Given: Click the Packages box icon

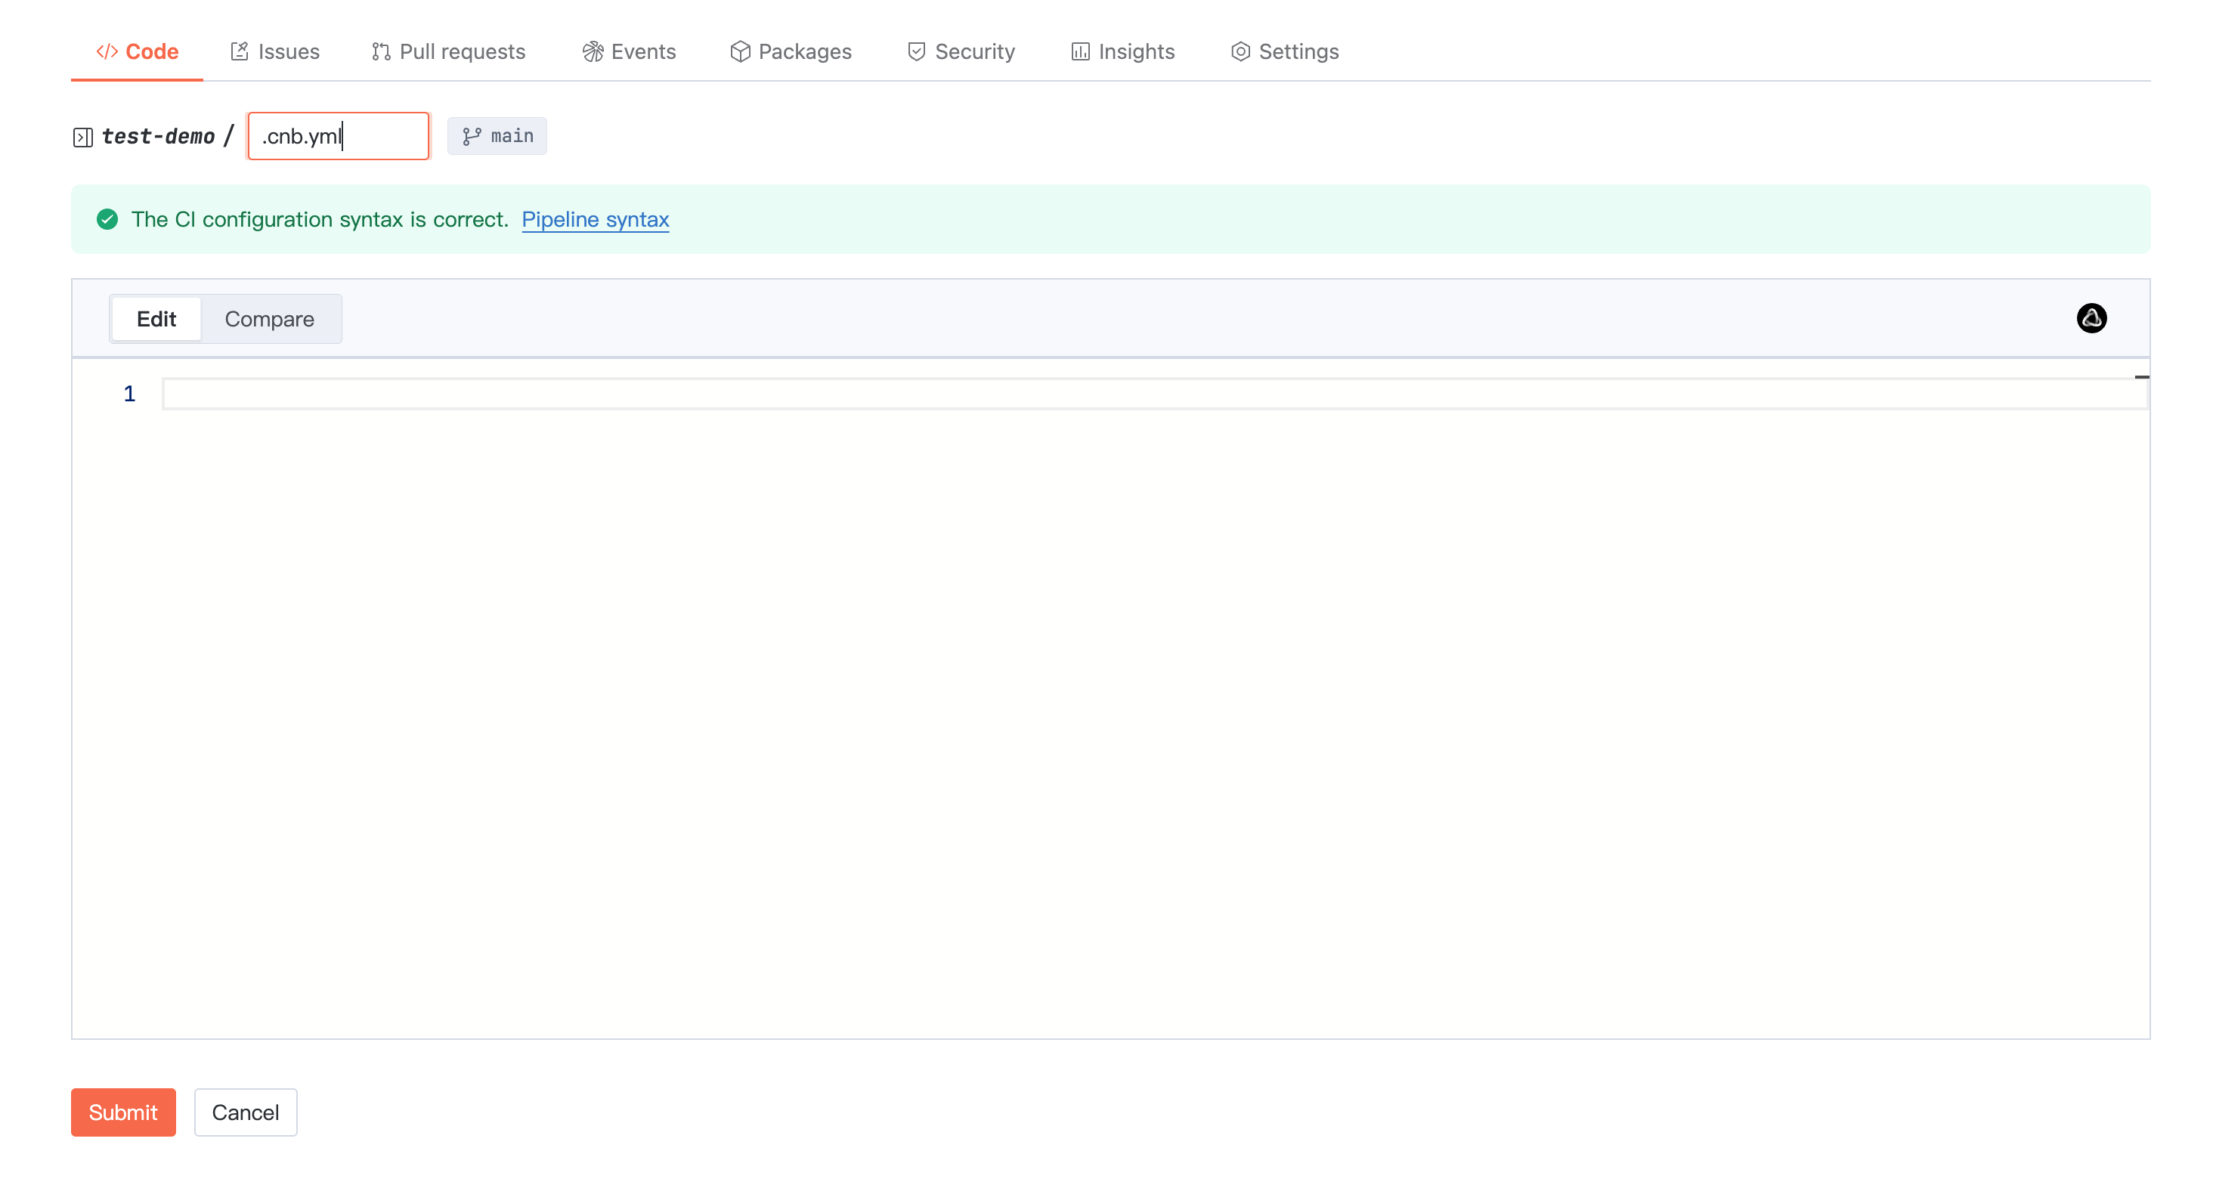Looking at the screenshot, I should pyautogui.click(x=740, y=51).
